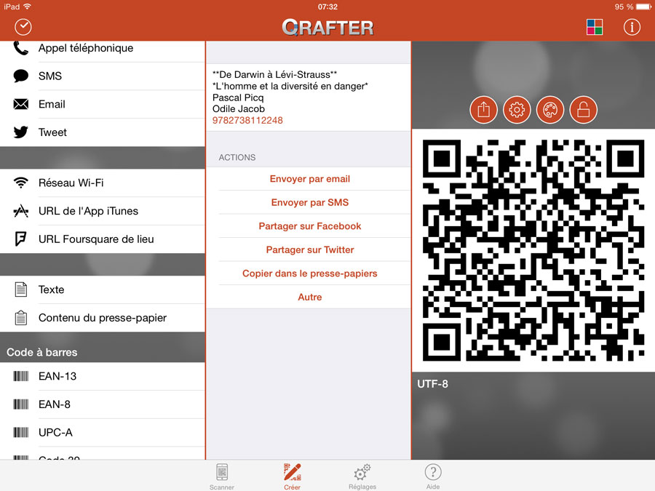
Task: Select the SMS speech bubble icon
Action: tap(21, 76)
